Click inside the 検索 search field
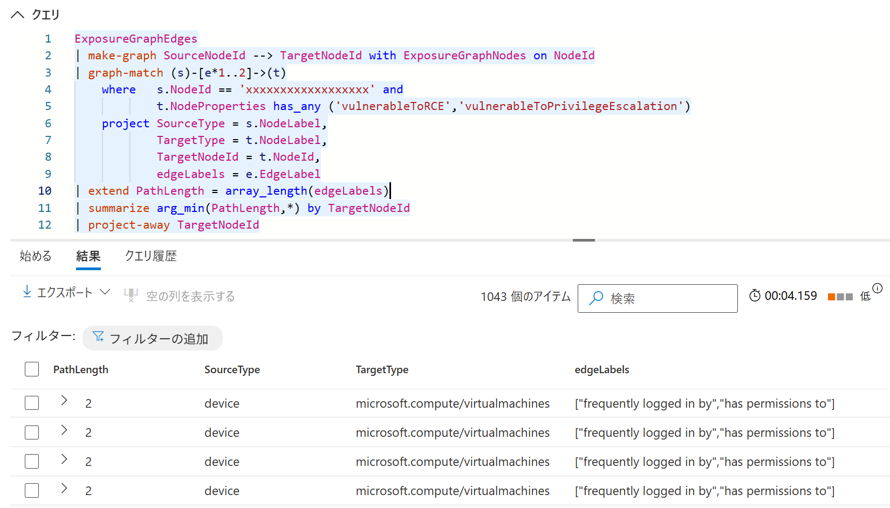Image resolution: width=890 pixels, height=508 pixels. point(658,298)
